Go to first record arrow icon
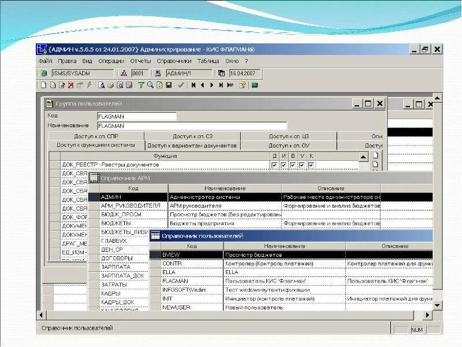The width and height of the screenshot is (462, 347). pyautogui.click(x=193, y=85)
